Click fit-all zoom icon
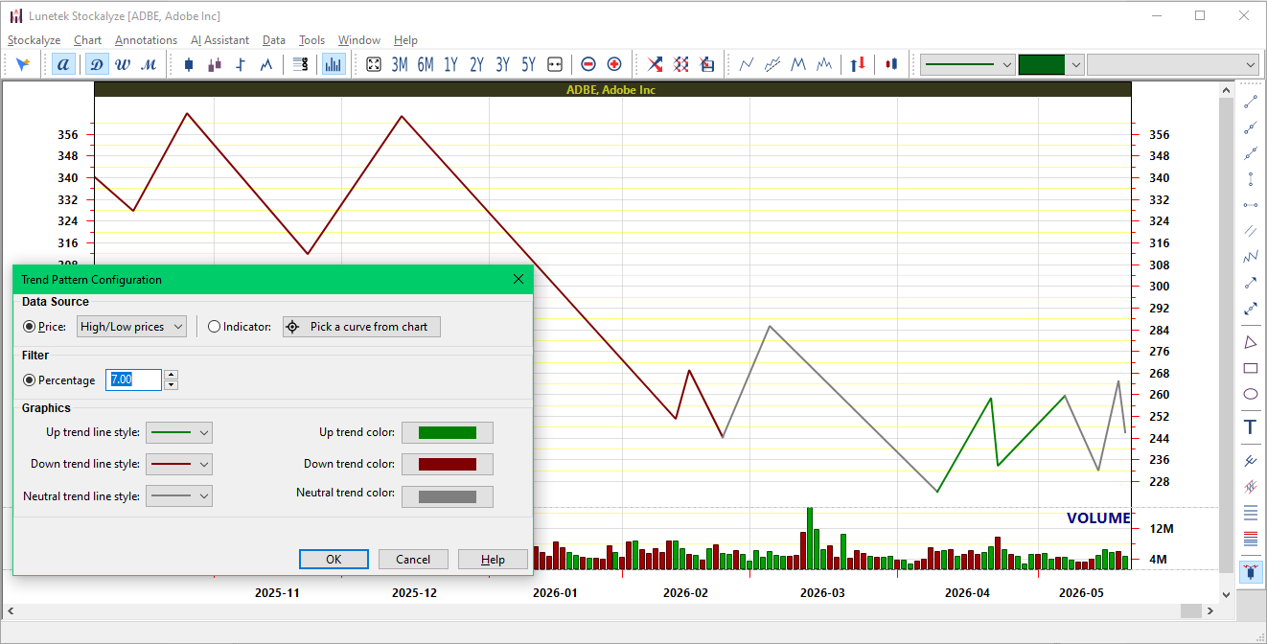This screenshot has width=1267, height=644. click(374, 64)
